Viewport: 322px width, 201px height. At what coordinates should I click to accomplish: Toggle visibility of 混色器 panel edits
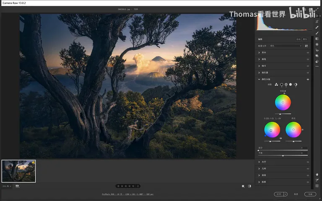pyautogui.click(x=308, y=72)
